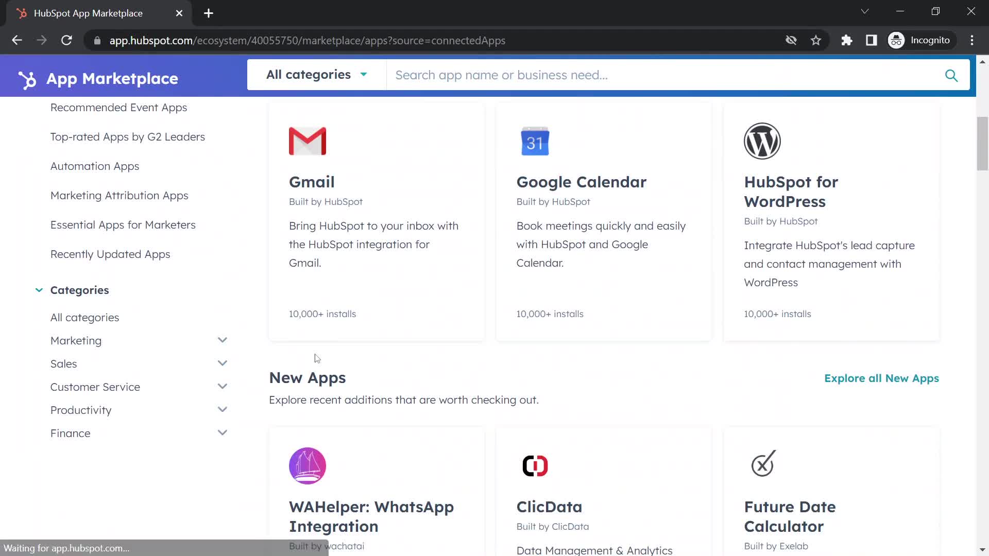Select Automation Apps from sidebar
Viewport: 989px width, 556px height.
94,165
